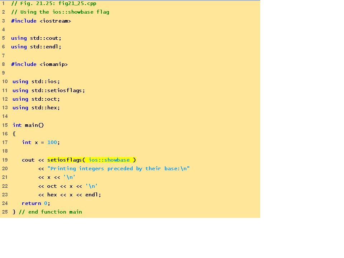This screenshot has width=344, height=258.
Task: Click on "using std::setiosflags;" line
Action: click(x=49, y=90)
